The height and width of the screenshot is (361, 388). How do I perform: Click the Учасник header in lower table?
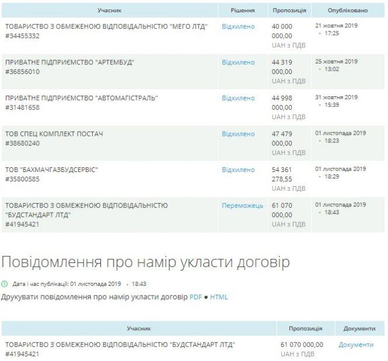[x=139, y=328]
